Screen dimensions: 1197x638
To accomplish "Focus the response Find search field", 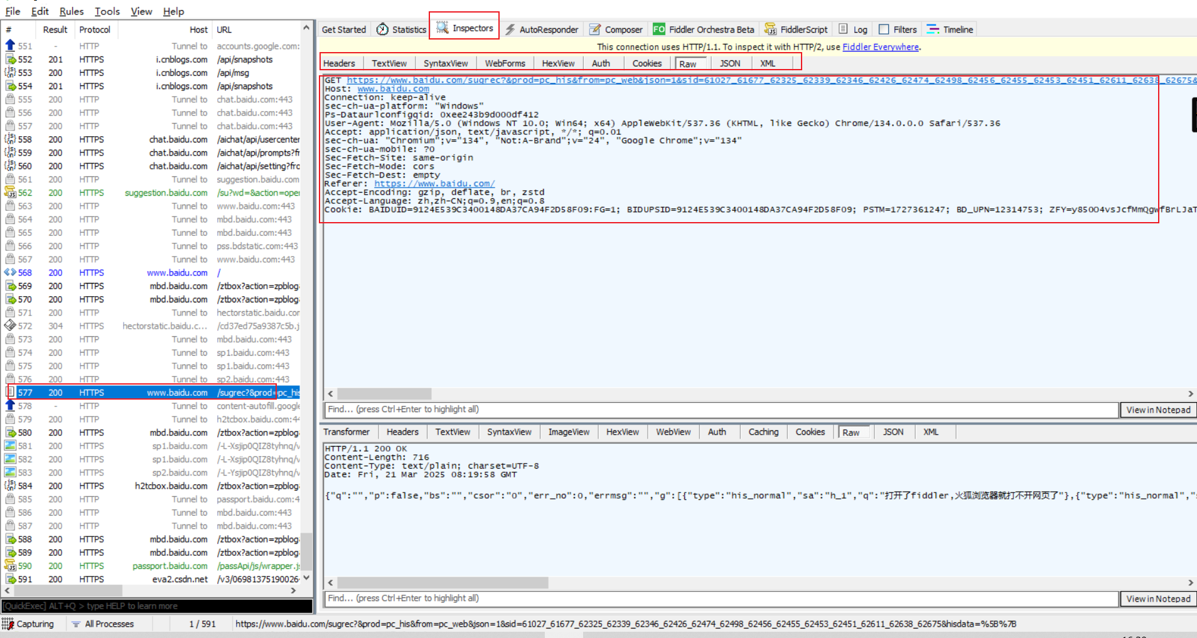I will pos(721,598).
